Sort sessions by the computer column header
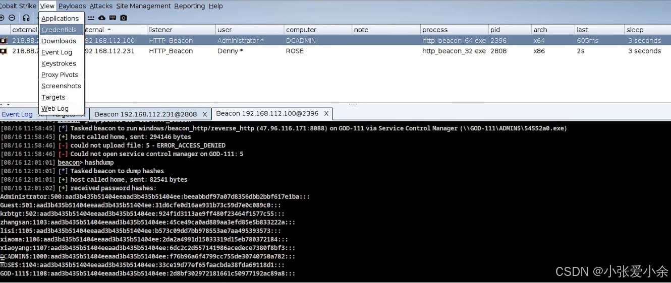This screenshot has height=283, width=671. (317, 30)
